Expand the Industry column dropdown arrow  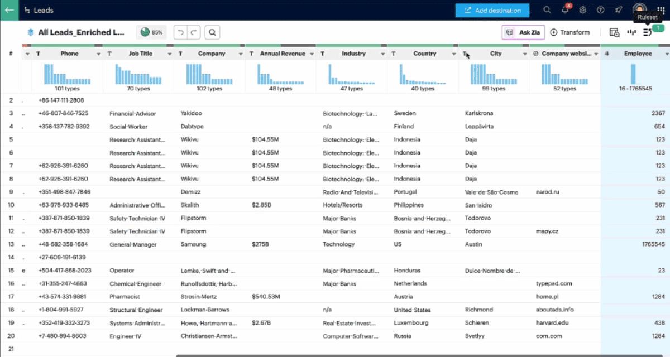(383, 54)
